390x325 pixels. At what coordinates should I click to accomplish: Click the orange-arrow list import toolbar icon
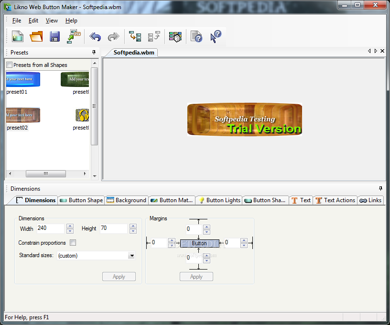[135, 36]
